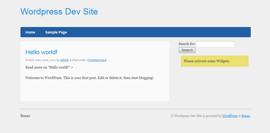
Task: Focus the Search for text field
Action: (x=215, y=44)
